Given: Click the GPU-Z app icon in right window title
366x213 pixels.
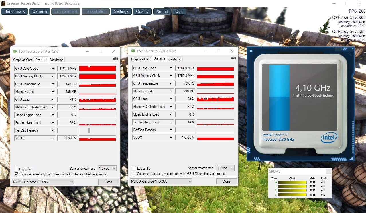Looking at the screenshot, I should coord(133,51).
